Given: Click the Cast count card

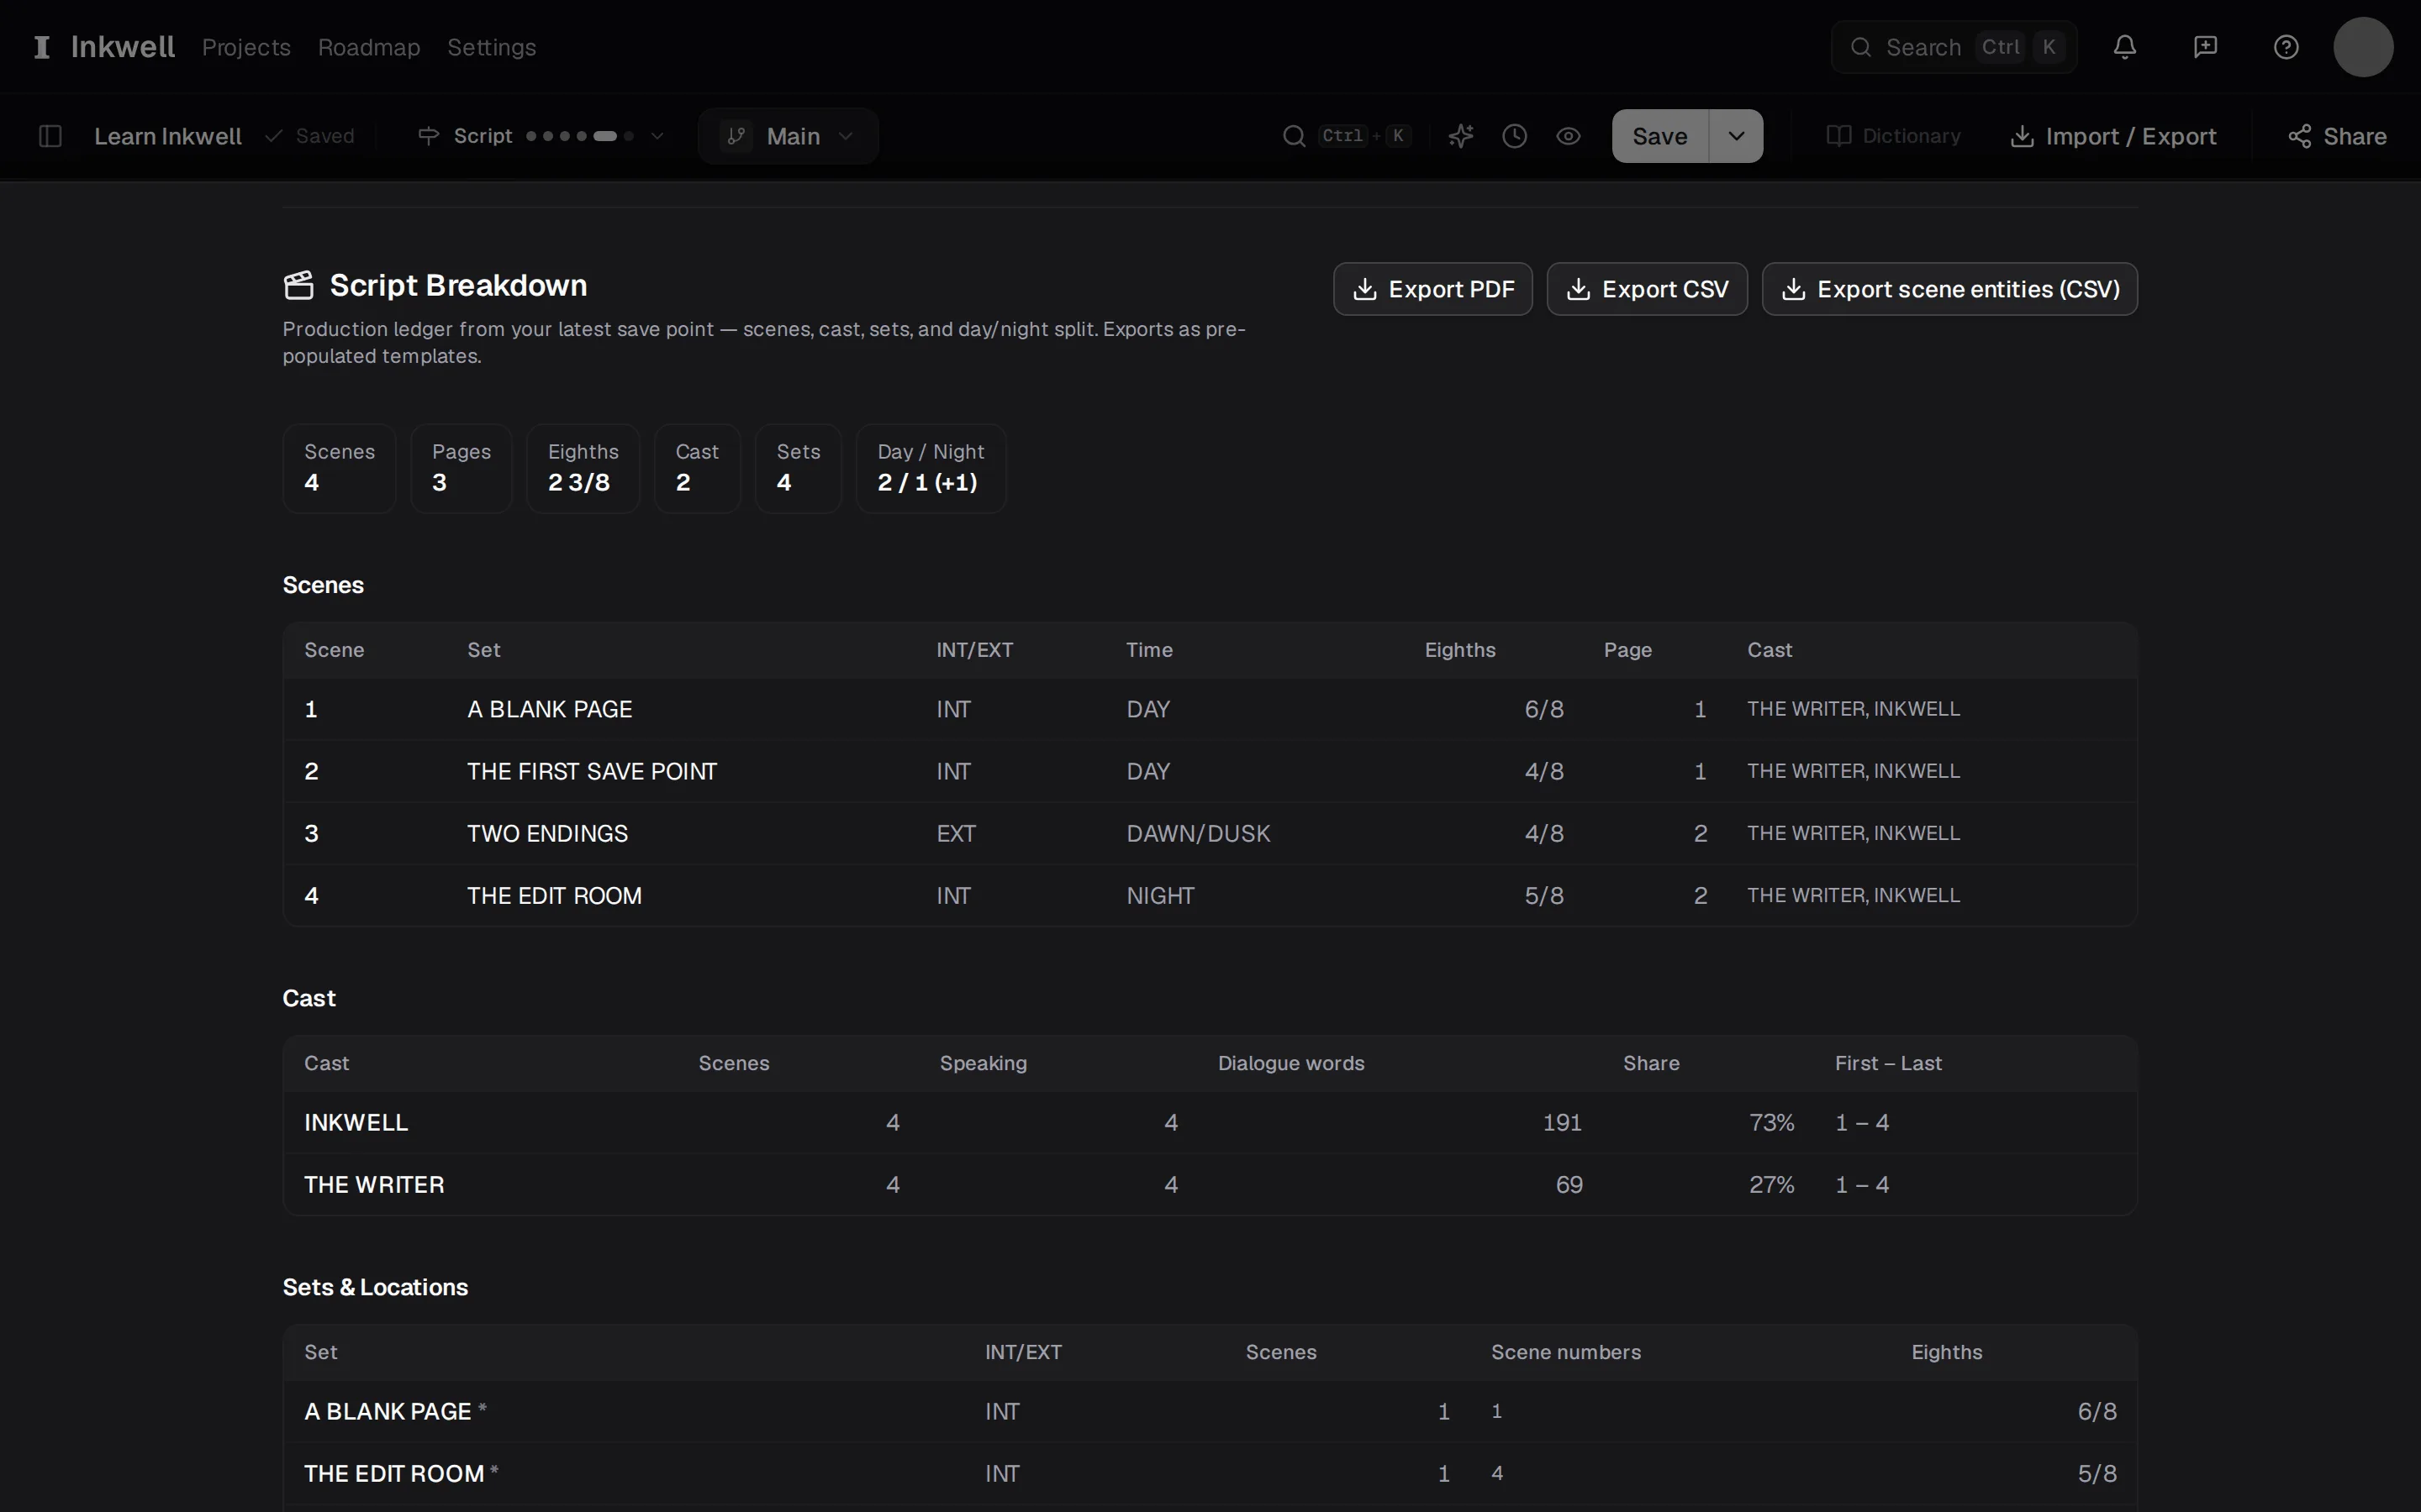Looking at the screenshot, I should 697,468.
